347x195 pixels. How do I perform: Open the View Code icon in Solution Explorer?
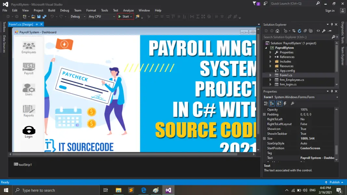click(x=318, y=31)
